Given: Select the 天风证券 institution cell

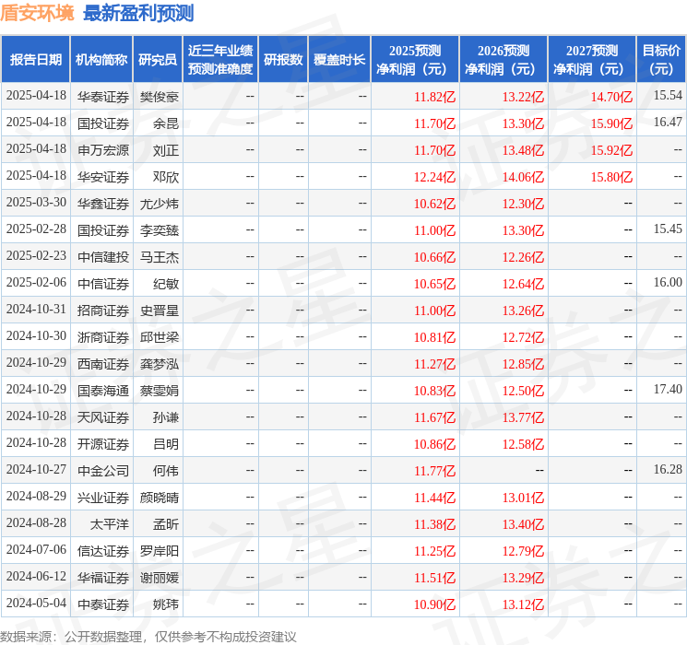Looking at the screenshot, I should 103,417.
